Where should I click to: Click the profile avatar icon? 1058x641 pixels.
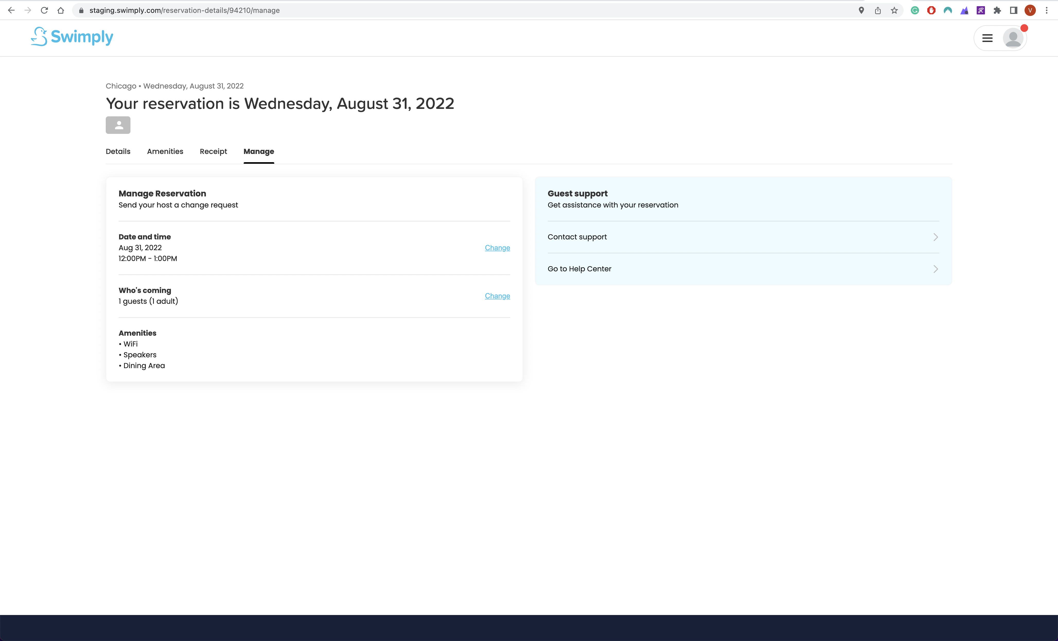1013,38
